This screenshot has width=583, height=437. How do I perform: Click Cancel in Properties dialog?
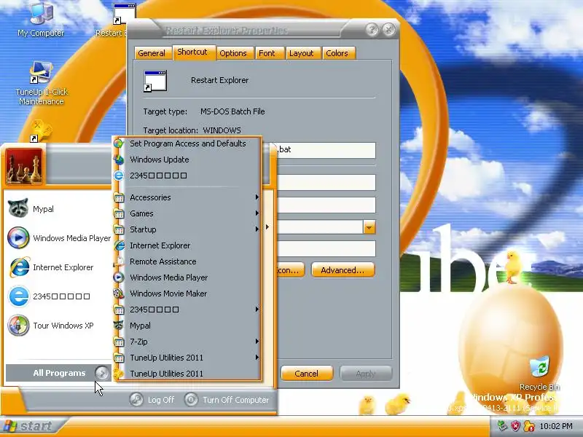[306, 374]
